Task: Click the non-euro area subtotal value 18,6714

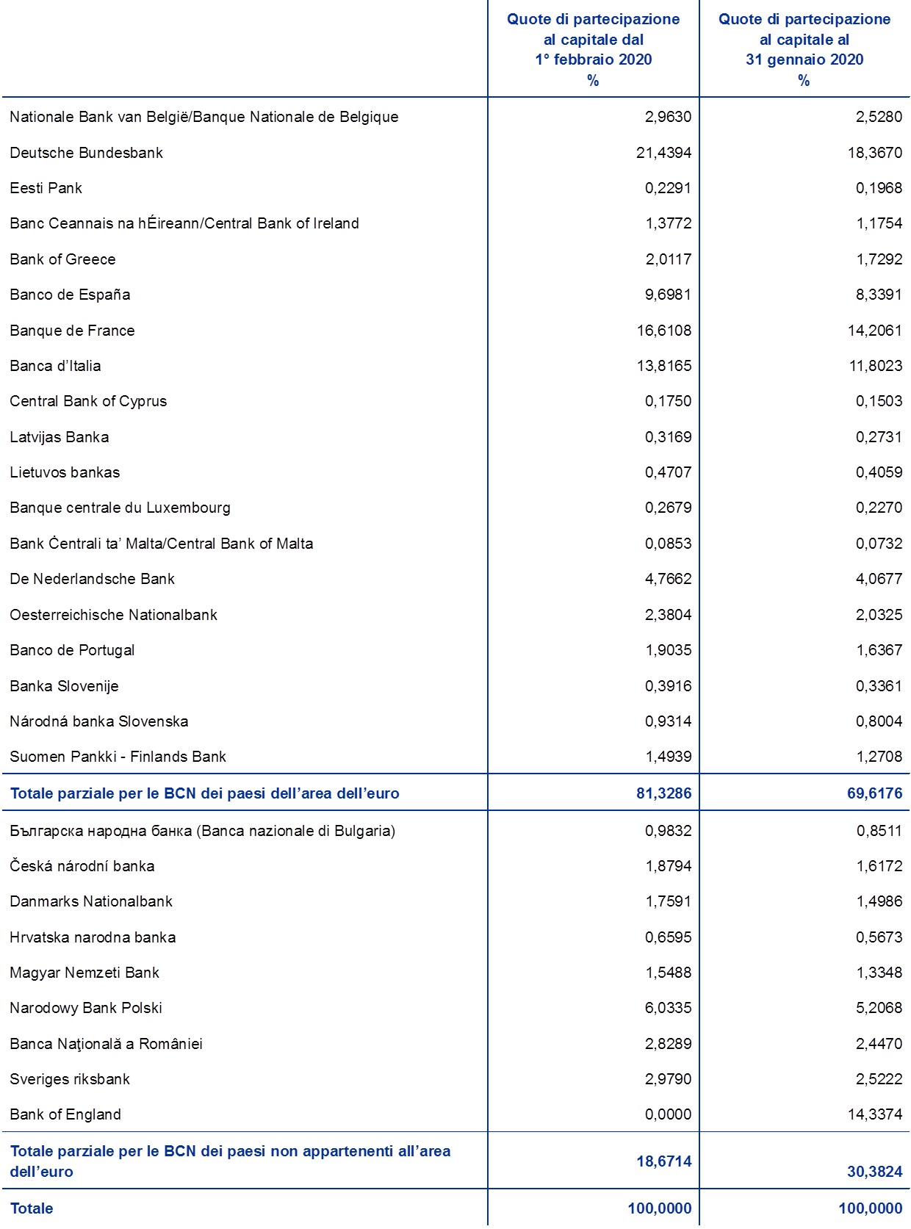Action: pyautogui.click(x=664, y=1161)
